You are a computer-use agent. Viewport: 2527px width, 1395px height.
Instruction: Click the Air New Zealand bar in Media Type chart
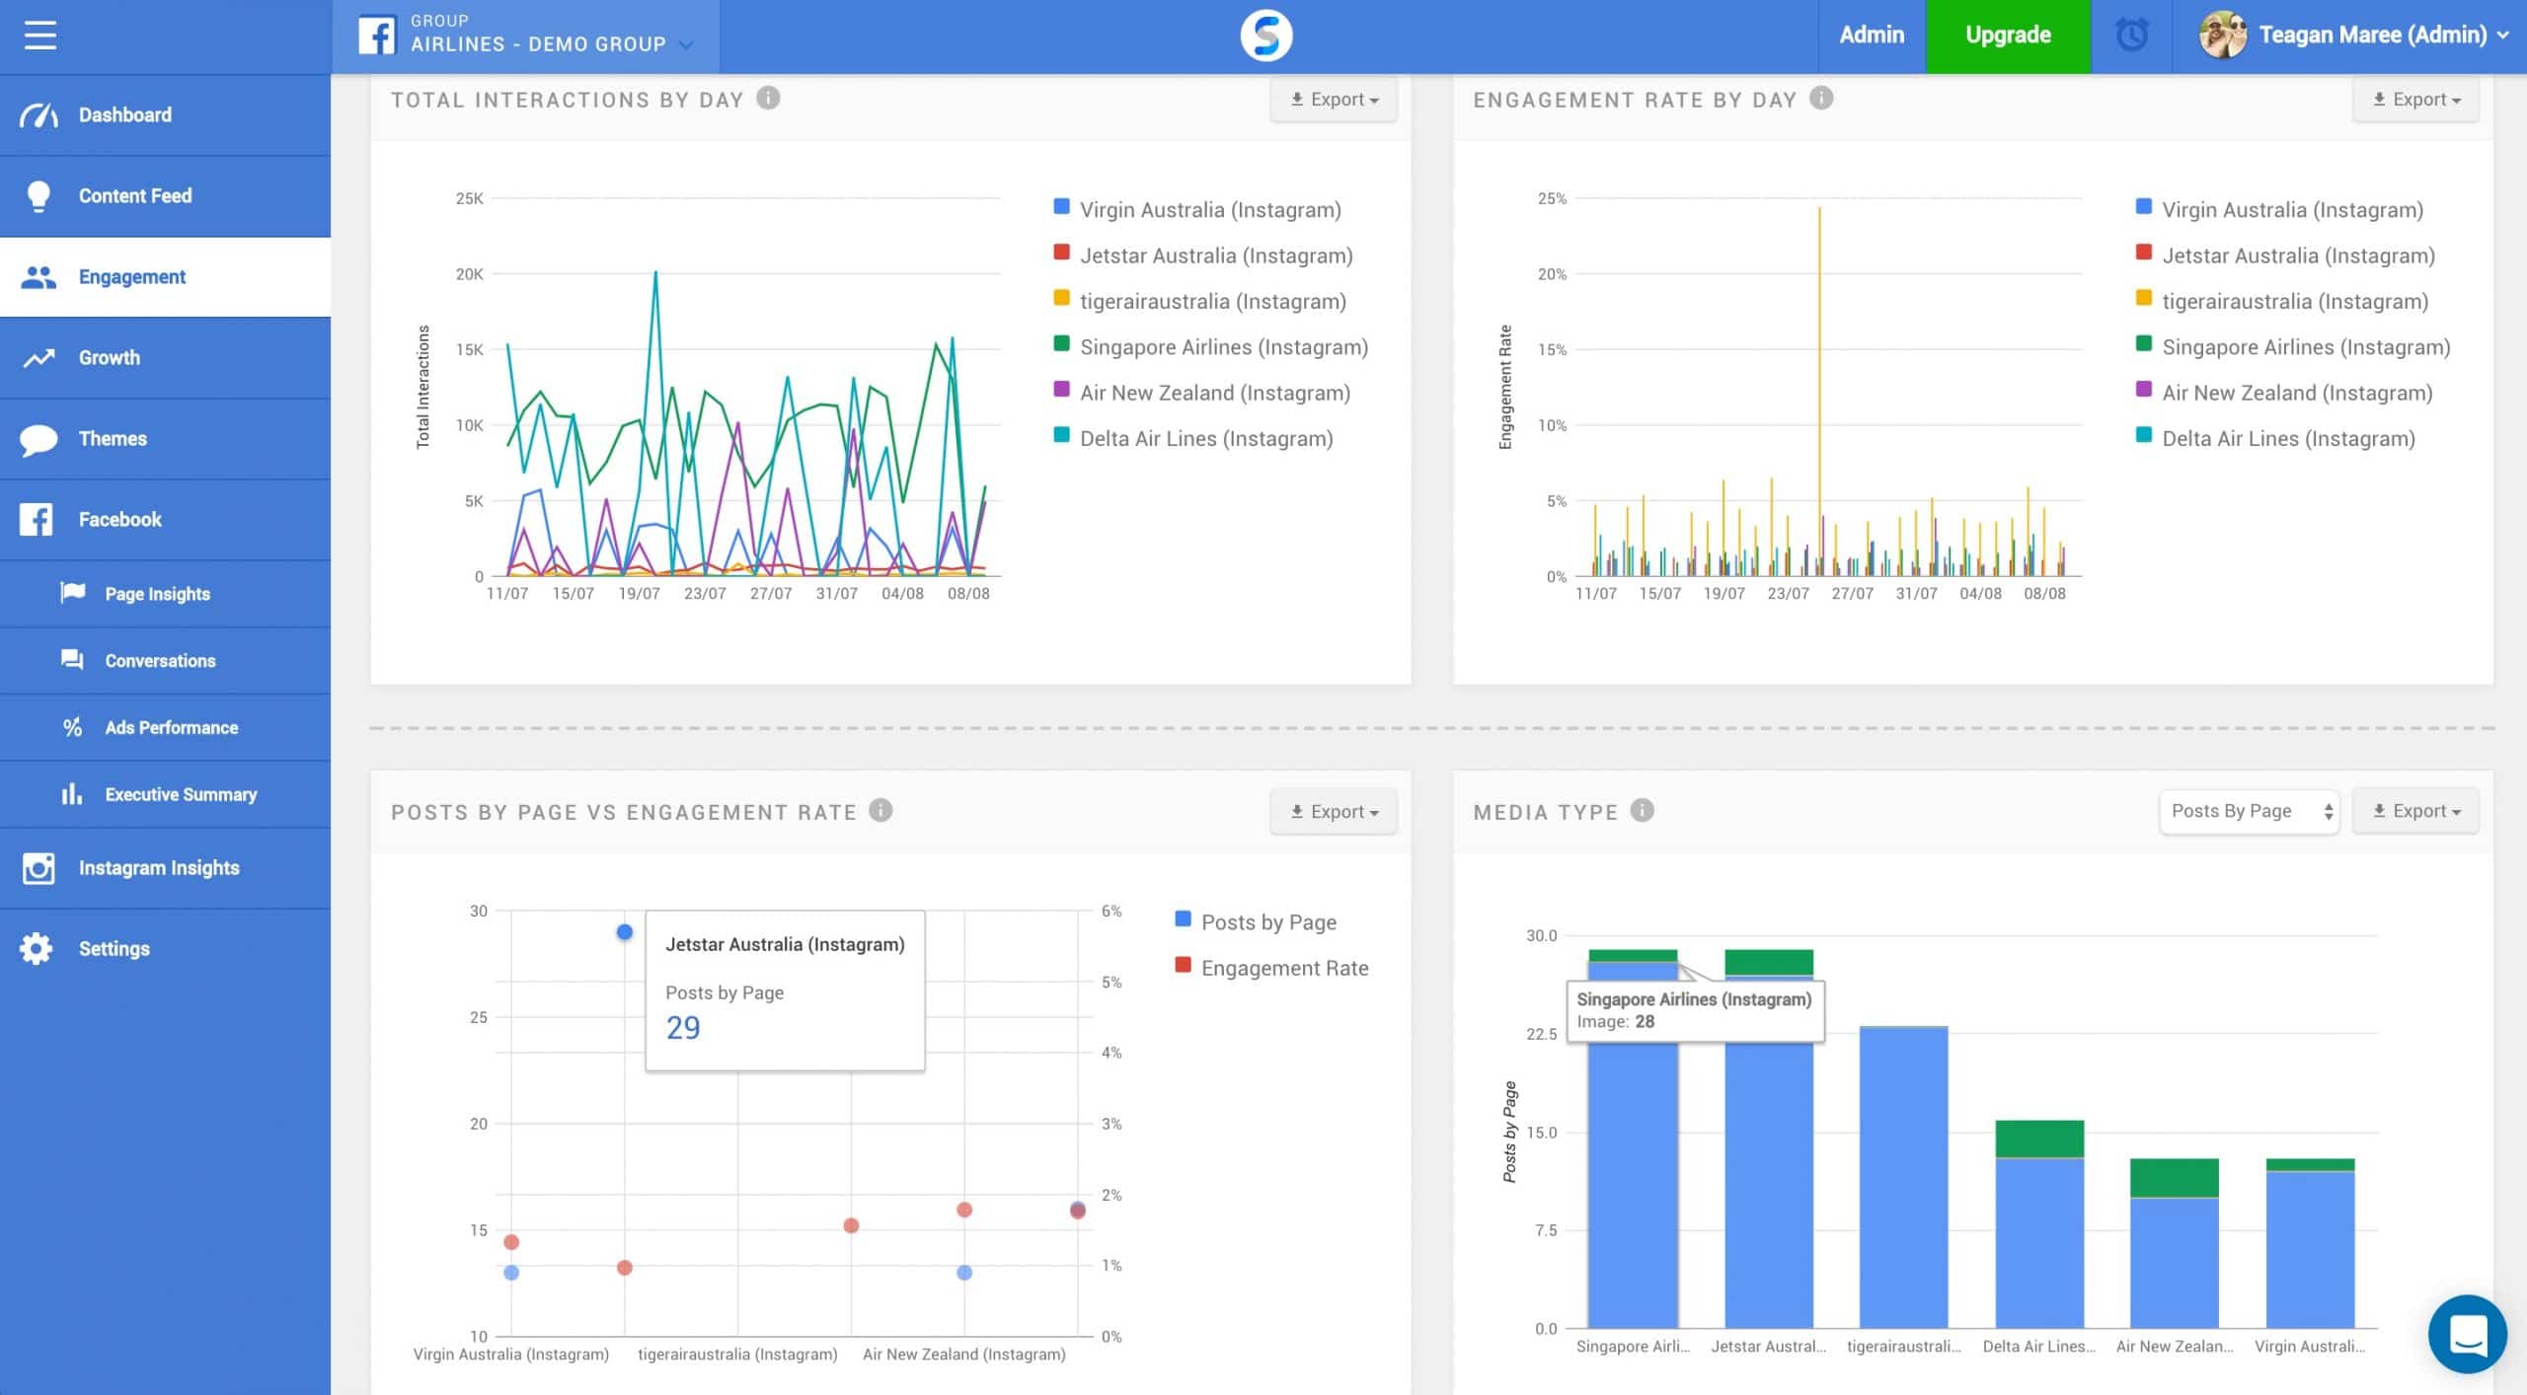point(2175,1244)
